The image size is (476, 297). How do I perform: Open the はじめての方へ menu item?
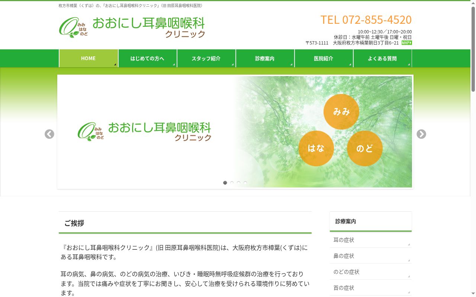[x=147, y=58]
